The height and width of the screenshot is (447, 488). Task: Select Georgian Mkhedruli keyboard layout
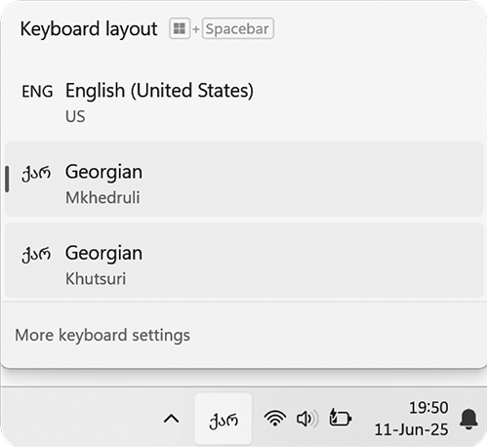tap(244, 180)
